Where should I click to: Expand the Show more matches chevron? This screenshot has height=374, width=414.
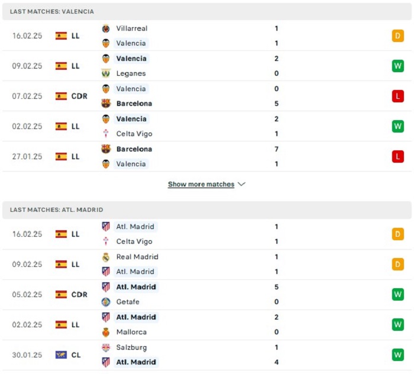coord(241,184)
